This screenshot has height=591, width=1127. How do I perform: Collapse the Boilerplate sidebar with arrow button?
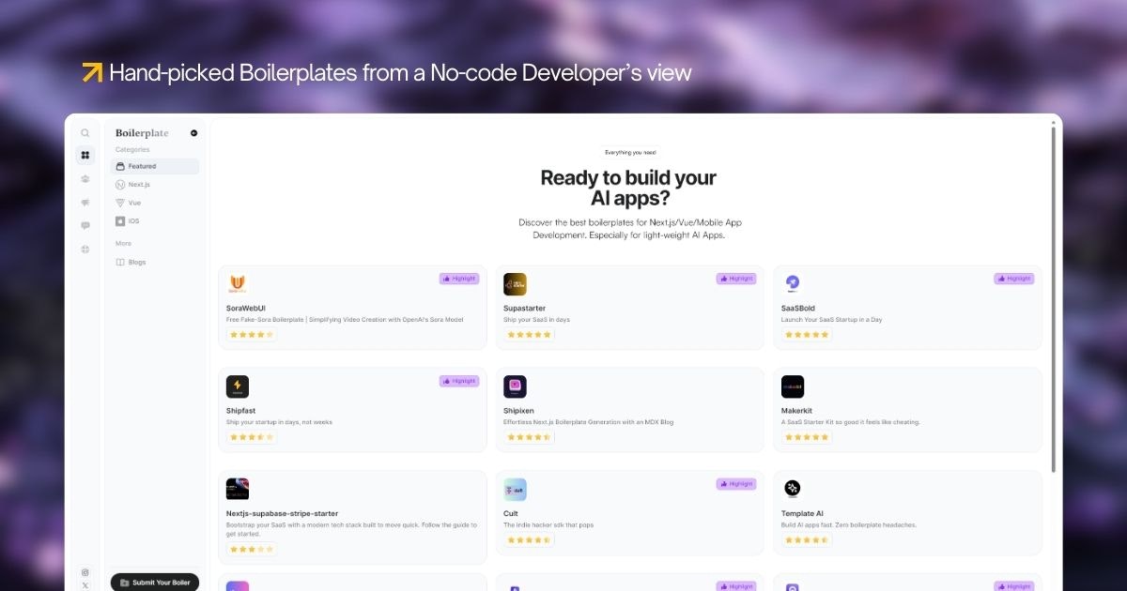193,133
